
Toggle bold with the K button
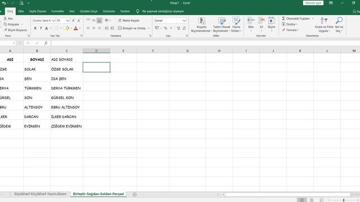pos(35,28)
